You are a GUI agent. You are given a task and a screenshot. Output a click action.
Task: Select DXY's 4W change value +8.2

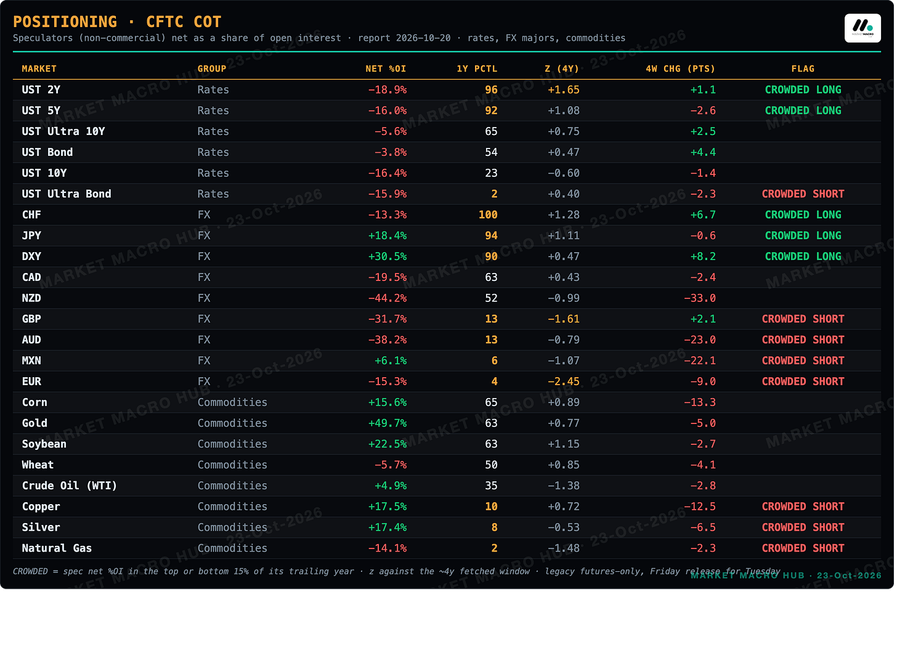(703, 257)
